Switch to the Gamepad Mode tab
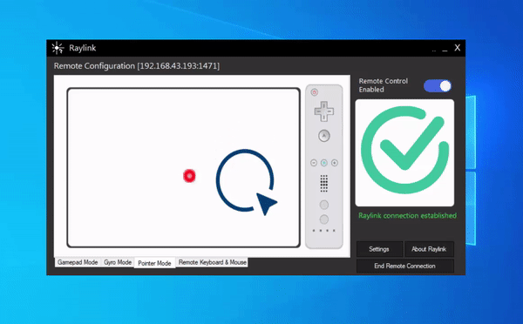 tap(78, 262)
